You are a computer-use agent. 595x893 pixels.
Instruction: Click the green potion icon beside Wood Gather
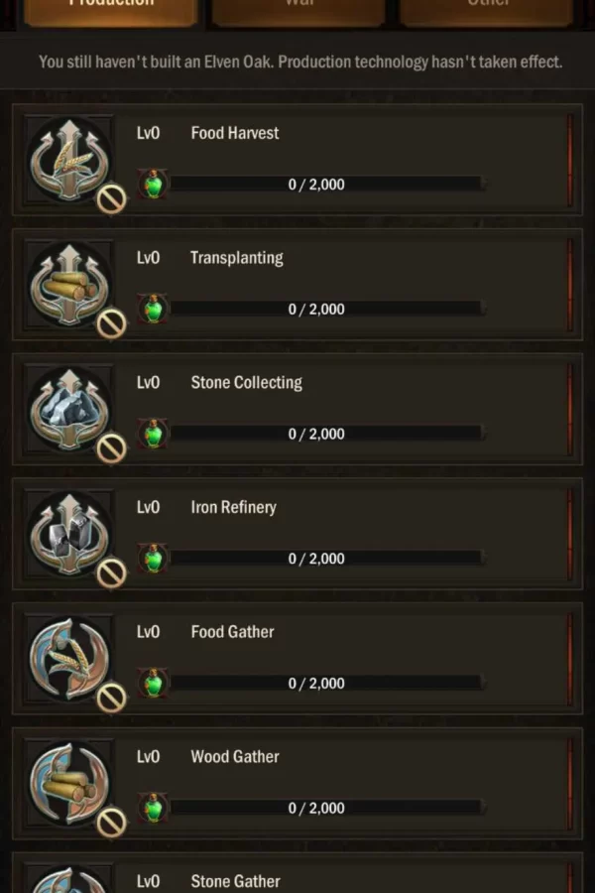point(154,808)
